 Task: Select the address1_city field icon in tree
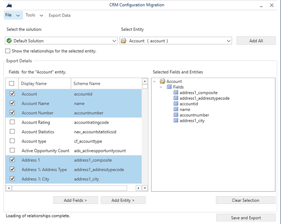(176, 121)
